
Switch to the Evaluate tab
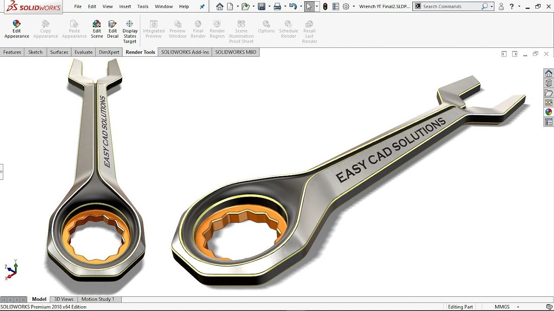click(84, 52)
